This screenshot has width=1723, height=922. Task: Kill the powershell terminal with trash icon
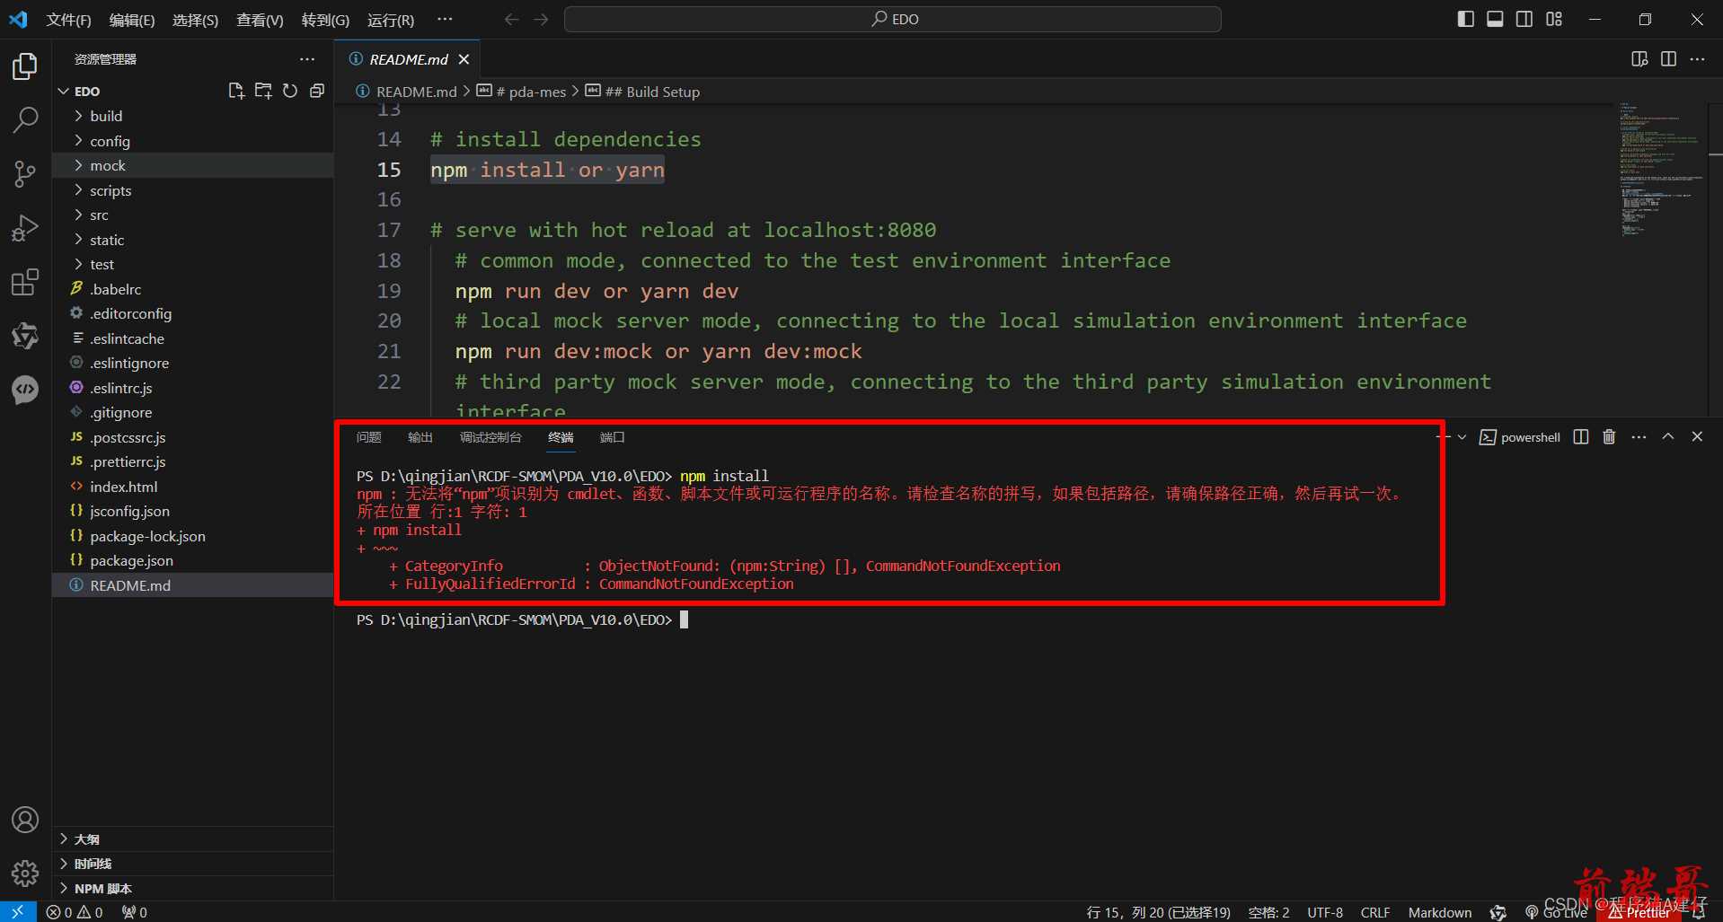[x=1609, y=437]
